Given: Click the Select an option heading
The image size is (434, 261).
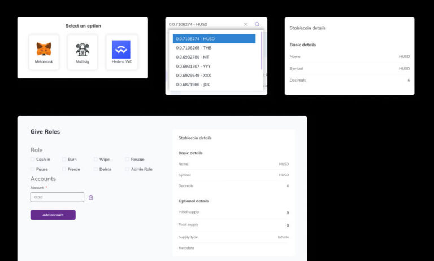Looking at the screenshot, I should 83,26.
